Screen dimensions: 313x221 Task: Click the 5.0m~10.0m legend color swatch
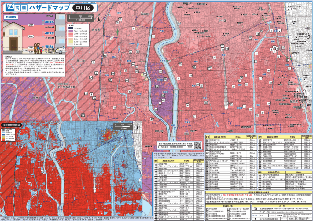click(70, 30)
